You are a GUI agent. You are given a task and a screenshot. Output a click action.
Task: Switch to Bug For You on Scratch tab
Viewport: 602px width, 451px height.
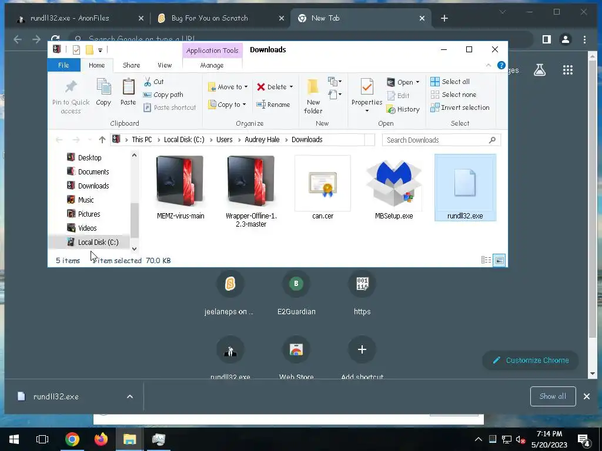221,18
